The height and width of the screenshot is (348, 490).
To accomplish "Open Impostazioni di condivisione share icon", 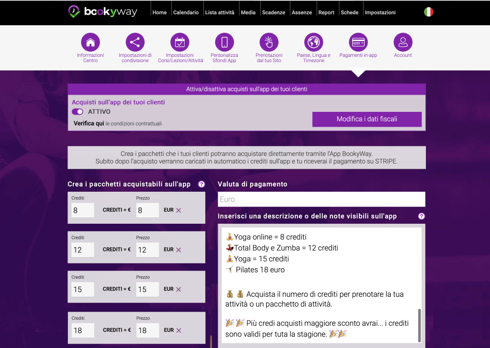I will (x=135, y=43).
